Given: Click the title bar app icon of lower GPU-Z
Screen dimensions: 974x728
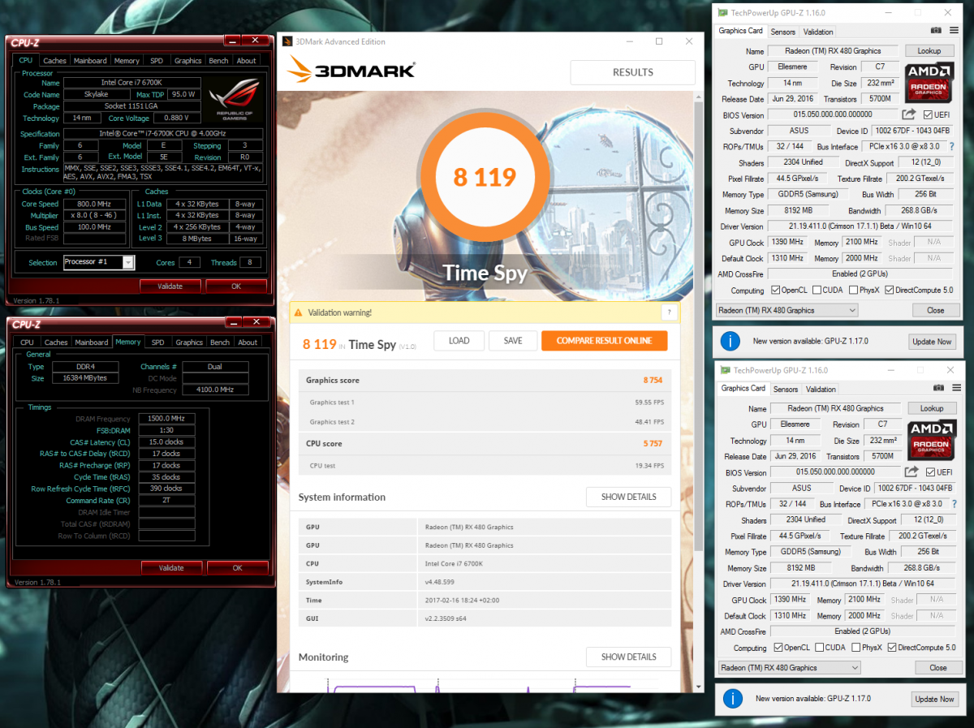Looking at the screenshot, I should (x=725, y=370).
